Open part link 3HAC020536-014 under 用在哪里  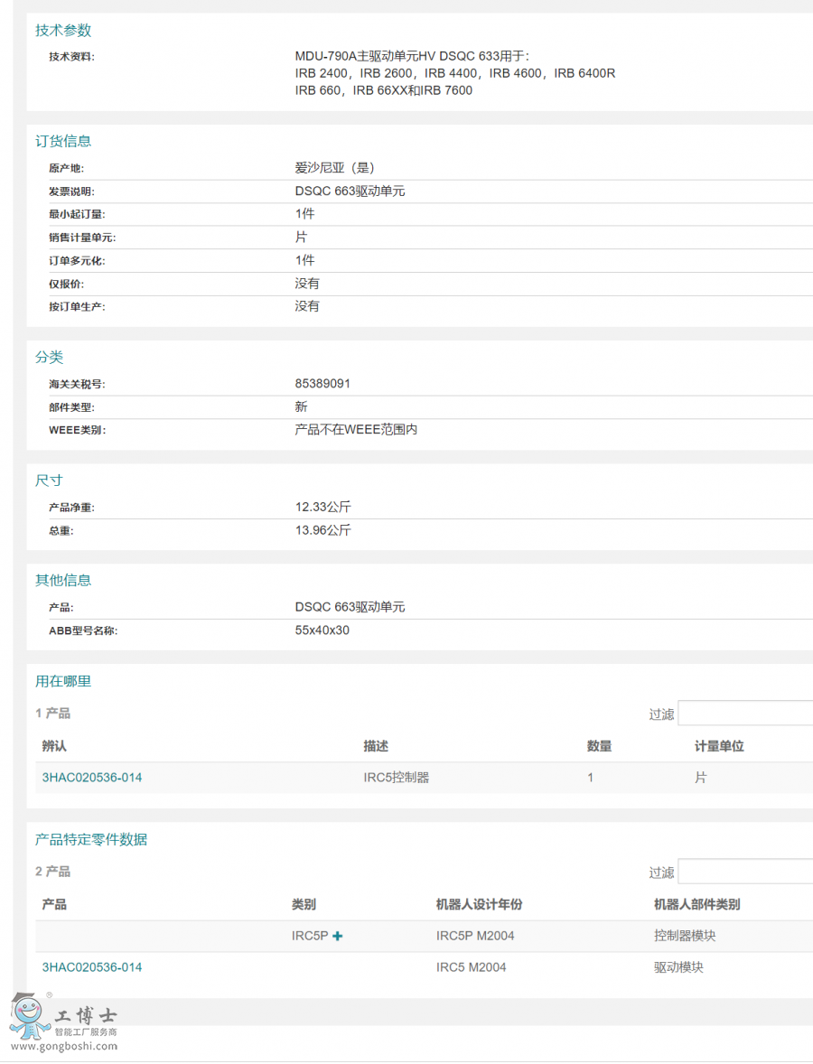pyautogui.click(x=91, y=777)
